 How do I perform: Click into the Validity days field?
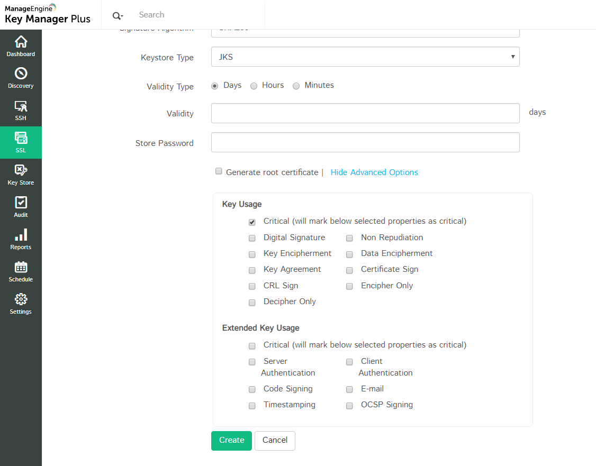point(365,113)
